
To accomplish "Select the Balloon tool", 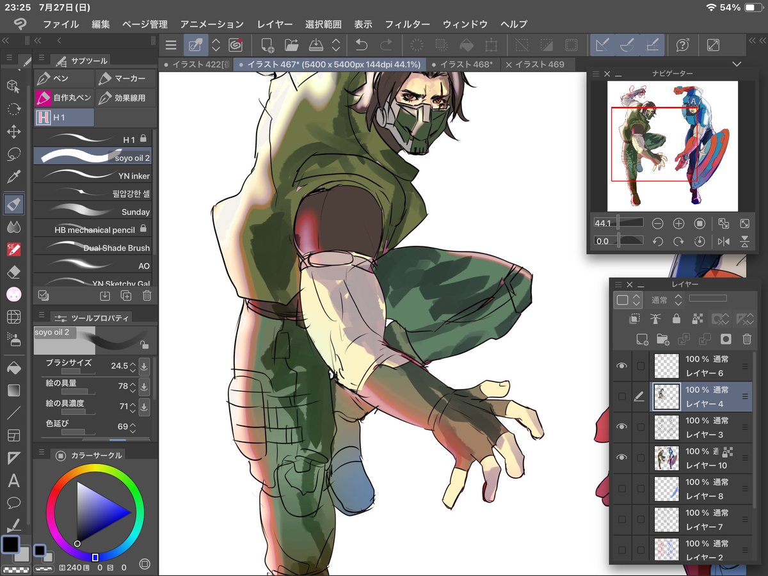I will (13, 503).
